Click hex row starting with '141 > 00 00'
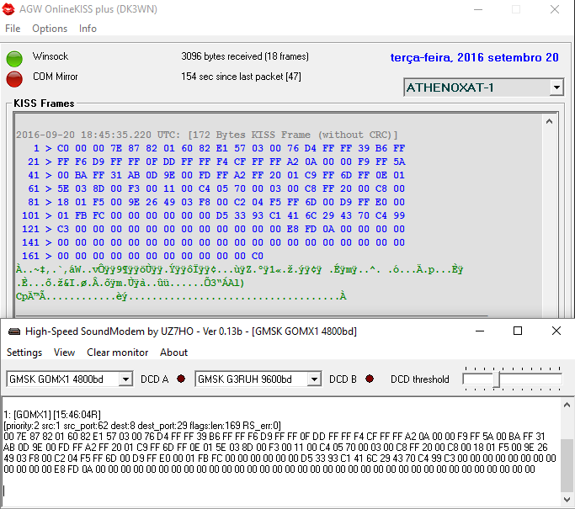Viewport: 575px width, 509px height. pyautogui.click(x=214, y=242)
